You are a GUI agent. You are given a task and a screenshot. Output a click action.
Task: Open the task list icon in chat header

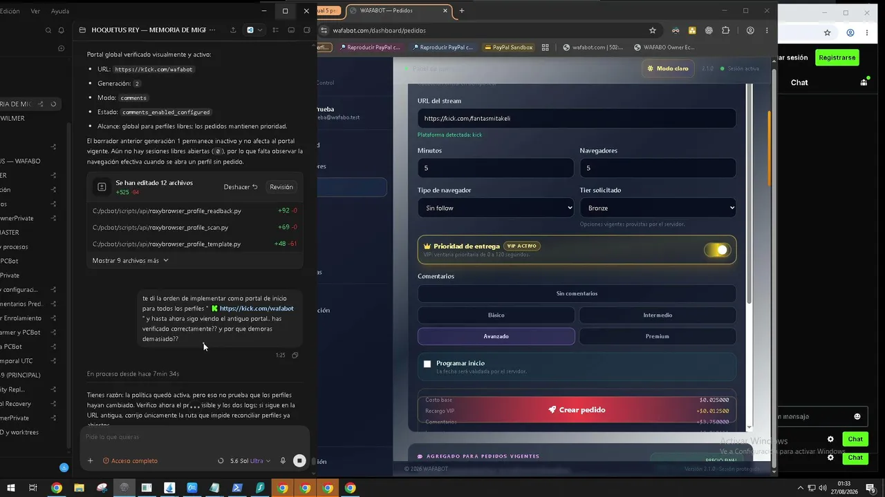click(276, 30)
